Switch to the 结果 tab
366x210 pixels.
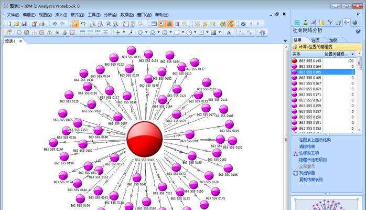pos(298,40)
